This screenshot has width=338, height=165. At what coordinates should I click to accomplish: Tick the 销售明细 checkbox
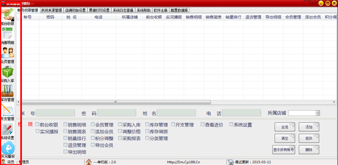click(65, 124)
